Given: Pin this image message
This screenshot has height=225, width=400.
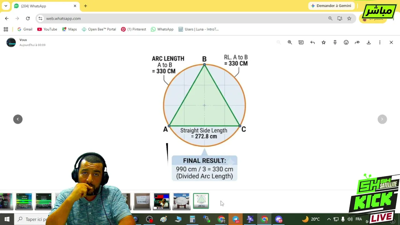Looking at the screenshot, I should (x=335, y=42).
